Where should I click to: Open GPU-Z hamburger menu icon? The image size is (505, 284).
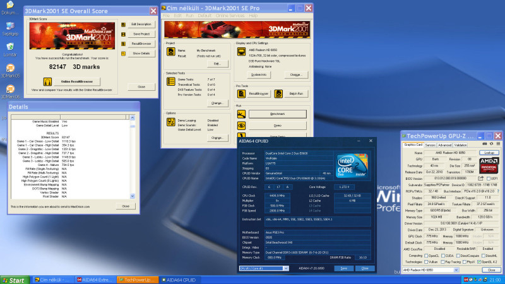coord(498,144)
